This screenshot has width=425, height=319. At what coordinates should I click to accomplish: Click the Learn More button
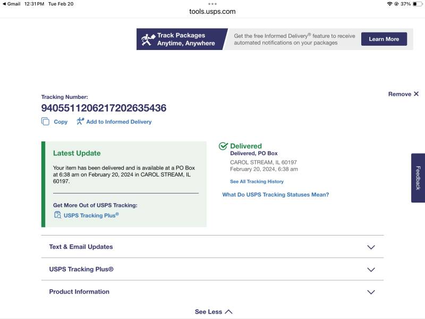pyautogui.click(x=384, y=39)
